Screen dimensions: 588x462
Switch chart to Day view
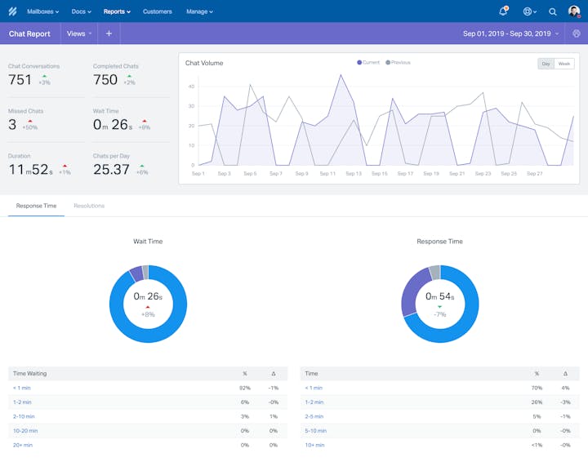pos(546,64)
